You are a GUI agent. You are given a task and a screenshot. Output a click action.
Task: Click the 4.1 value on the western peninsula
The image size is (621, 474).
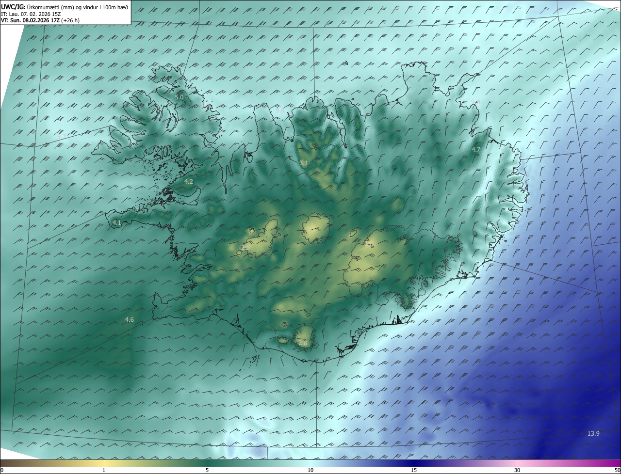116,222
